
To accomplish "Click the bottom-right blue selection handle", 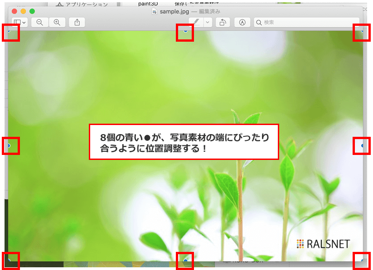I will [x=363, y=260].
